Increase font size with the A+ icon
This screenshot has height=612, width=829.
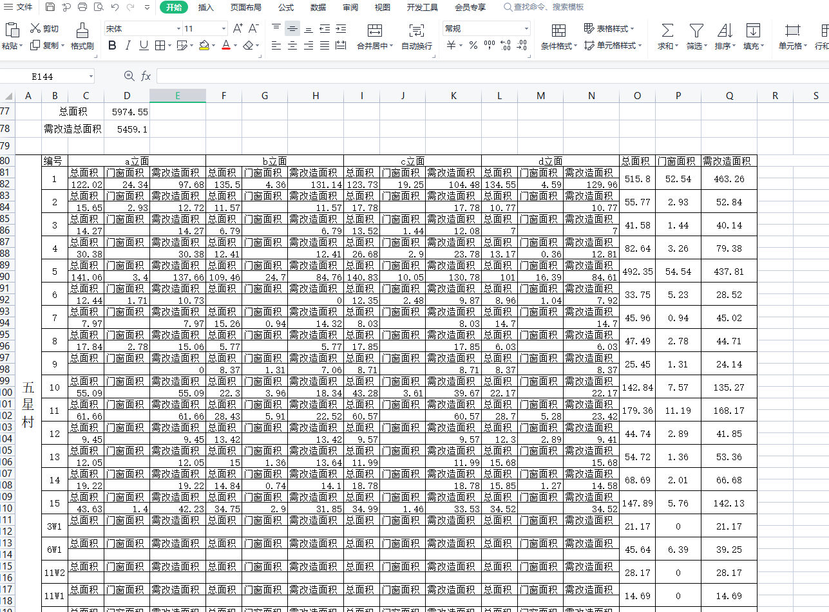coord(238,28)
